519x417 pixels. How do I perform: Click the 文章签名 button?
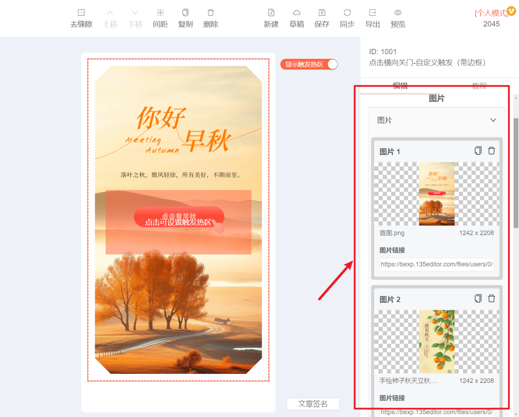tap(313, 404)
